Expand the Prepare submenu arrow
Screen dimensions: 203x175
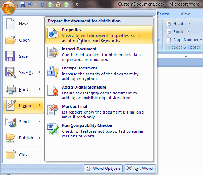pyautogui.click(x=40, y=106)
